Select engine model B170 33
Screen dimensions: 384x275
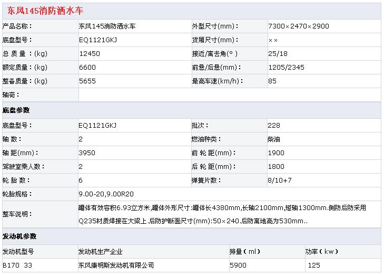[x=17, y=265]
